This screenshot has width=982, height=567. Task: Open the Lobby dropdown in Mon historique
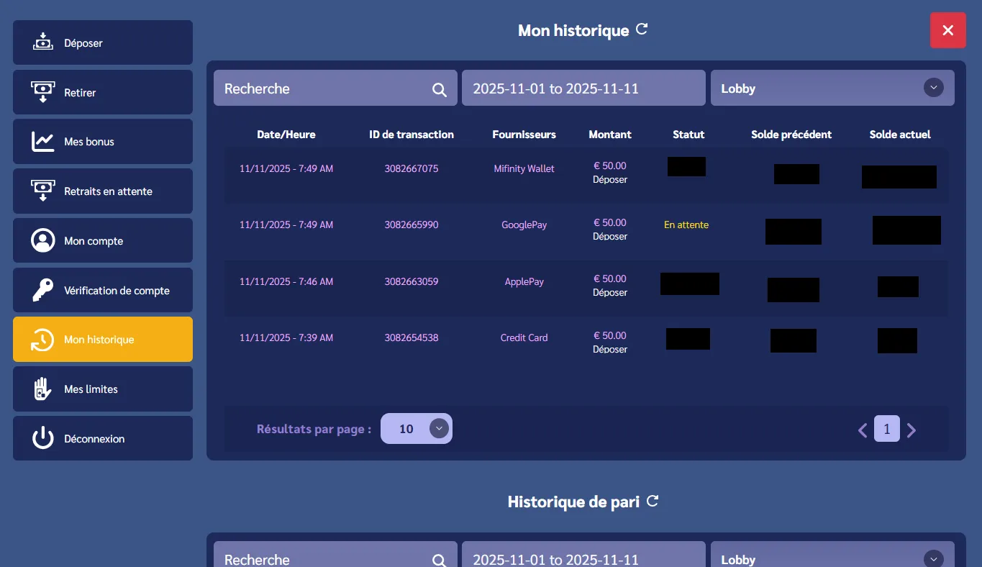832,88
